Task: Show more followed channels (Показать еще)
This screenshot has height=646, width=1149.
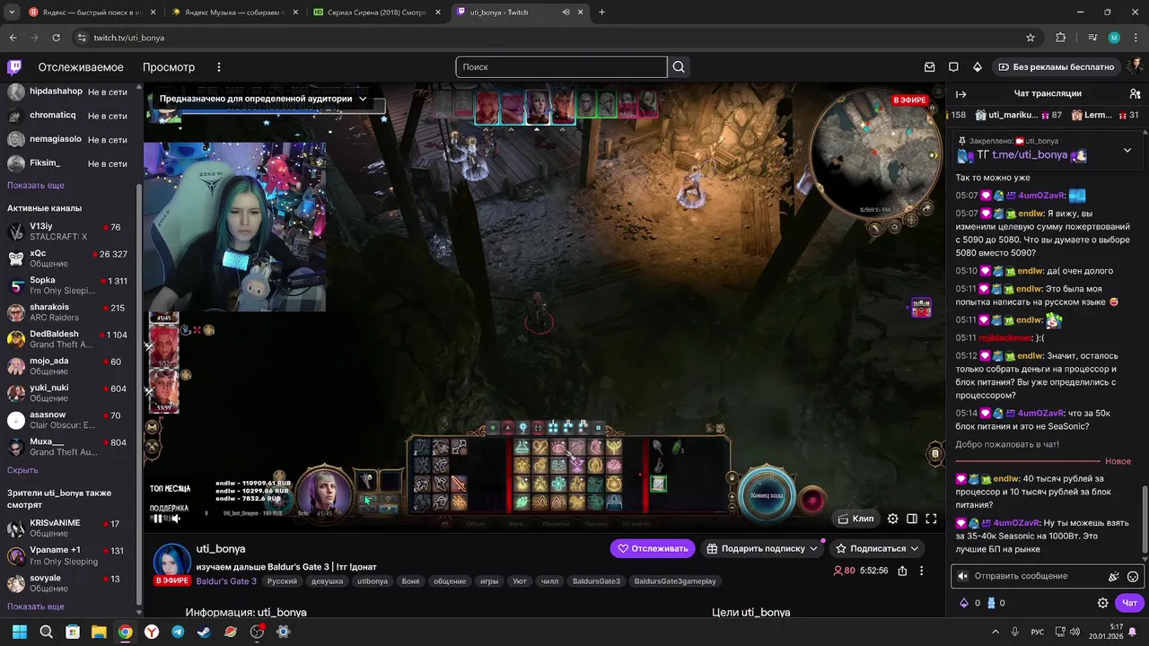Action: [36, 186]
